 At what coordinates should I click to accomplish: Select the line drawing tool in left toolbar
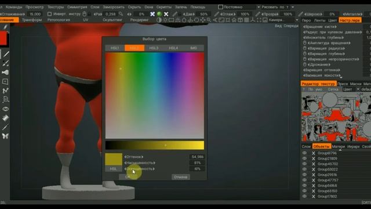click(x=6, y=54)
